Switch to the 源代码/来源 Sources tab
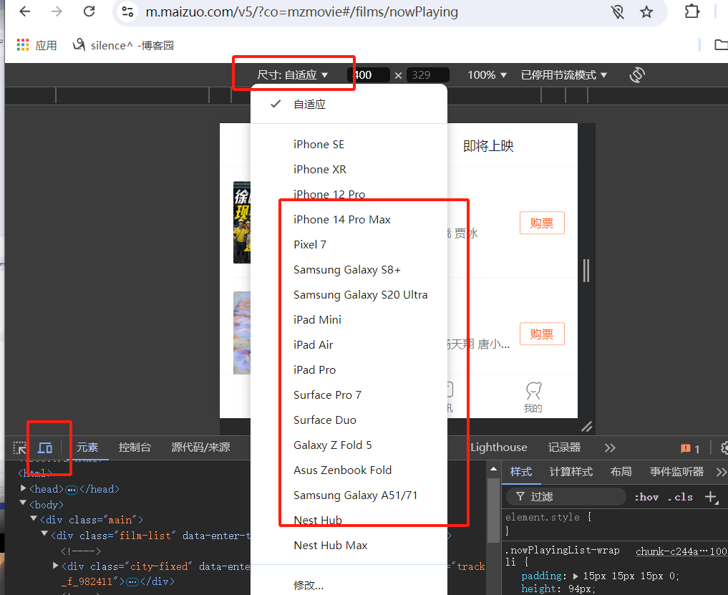Screen dimensions: 728x595 (x=200, y=448)
